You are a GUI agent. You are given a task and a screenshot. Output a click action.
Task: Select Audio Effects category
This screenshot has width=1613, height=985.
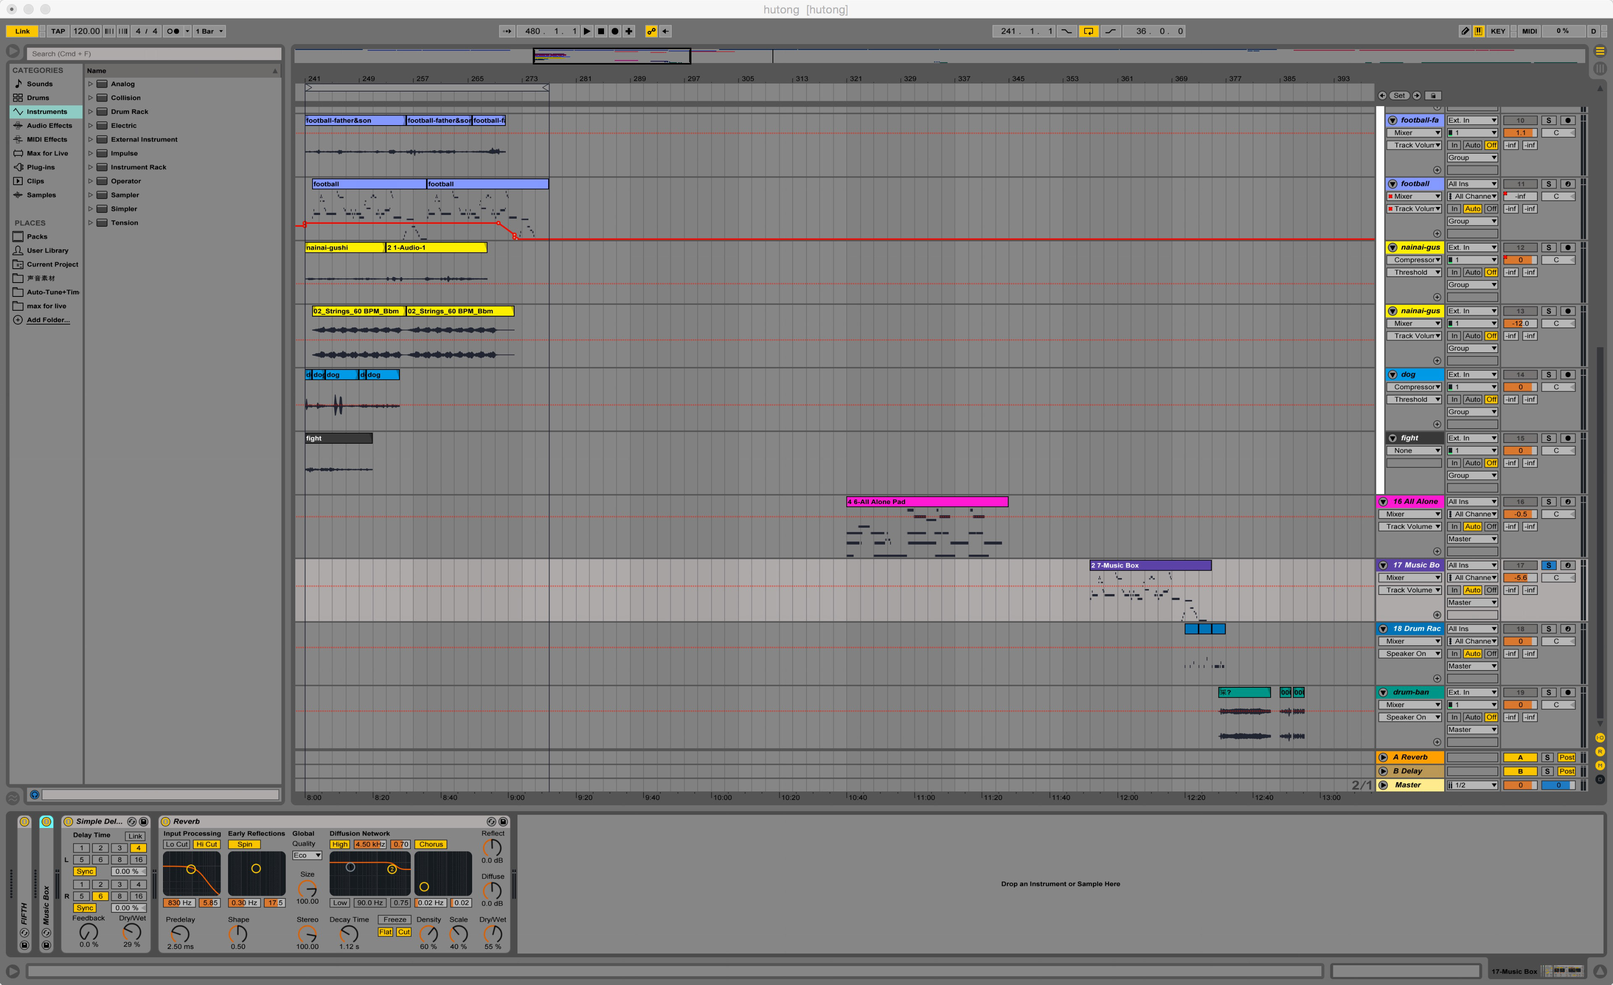tap(49, 125)
